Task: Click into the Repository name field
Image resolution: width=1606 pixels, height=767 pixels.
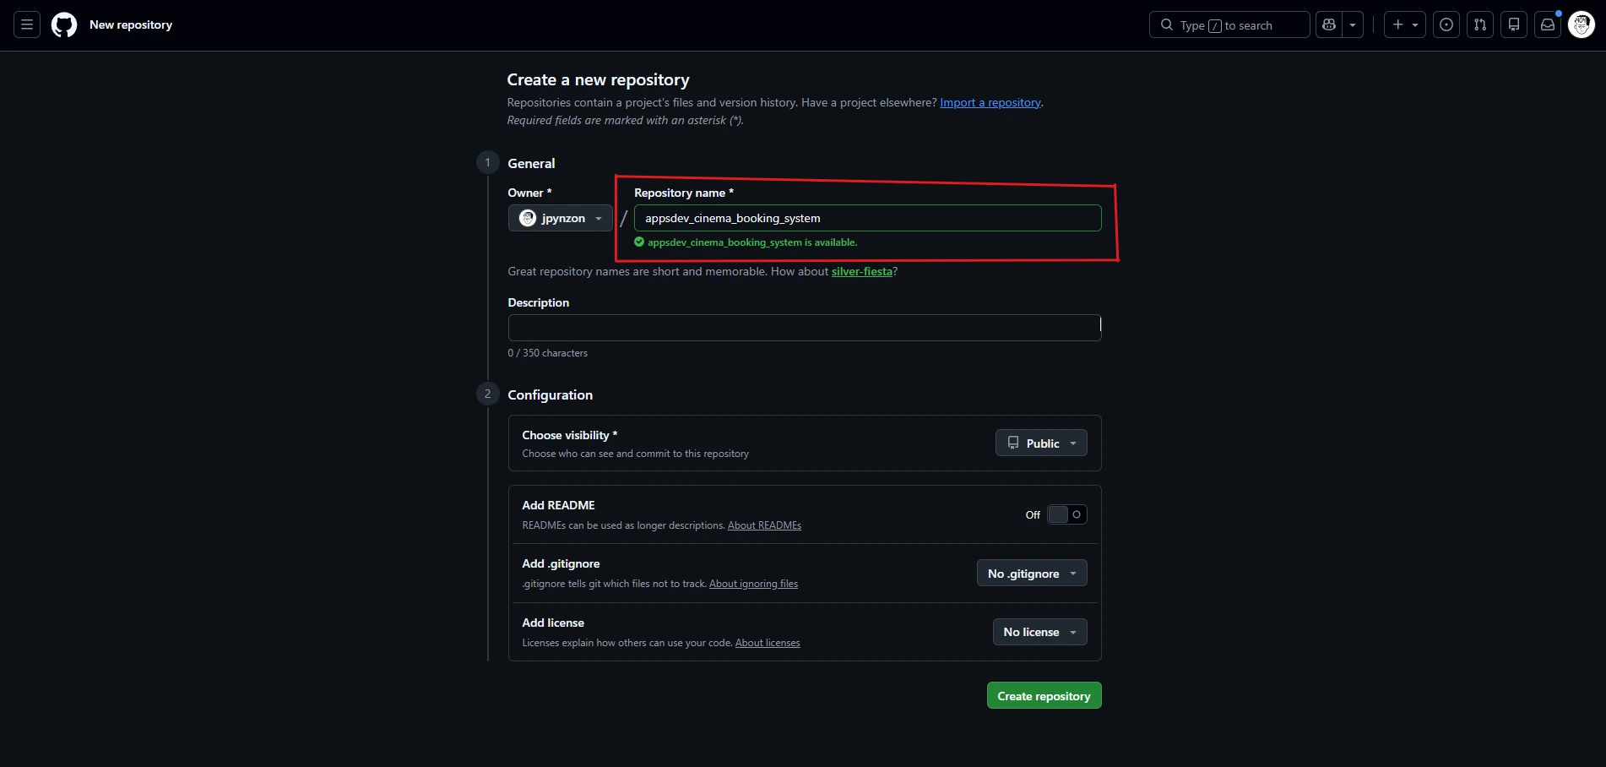Action: (x=868, y=218)
